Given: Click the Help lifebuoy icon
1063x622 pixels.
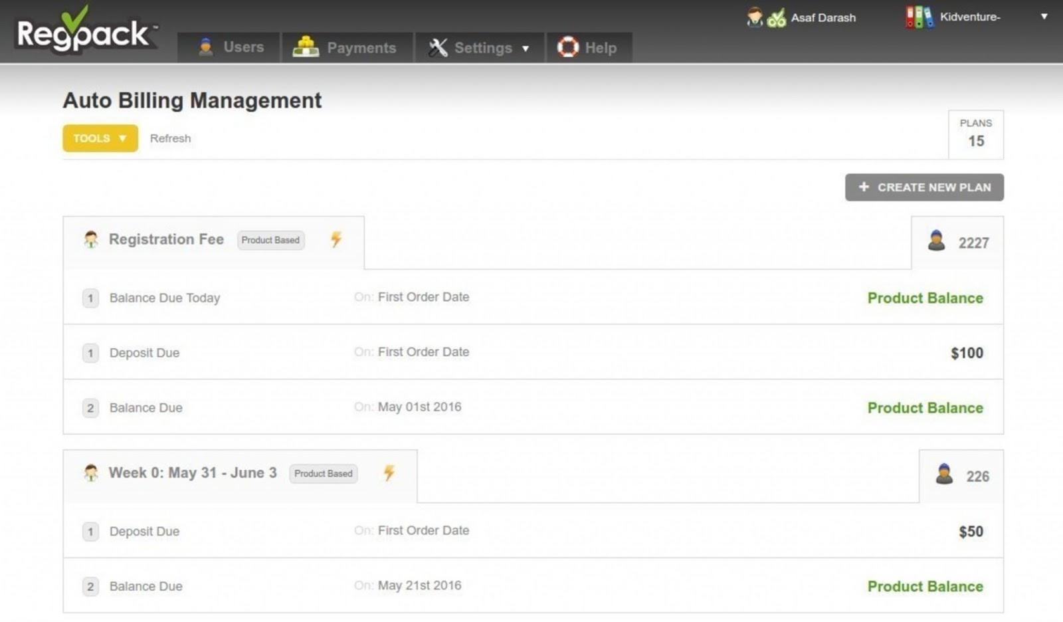Looking at the screenshot, I should point(567,47).
